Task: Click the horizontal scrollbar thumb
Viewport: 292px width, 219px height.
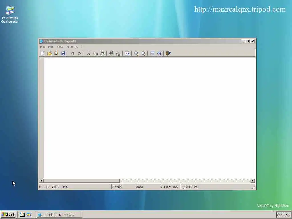Action: coord(82,181)
